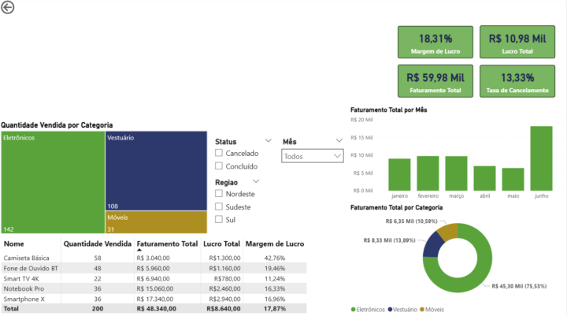
Task: Collapse the Mês slicer chevron
Action: tap(339, 140)
